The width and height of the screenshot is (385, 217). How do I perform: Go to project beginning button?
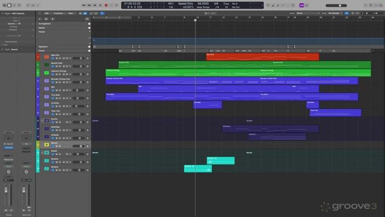coord(95,5)
